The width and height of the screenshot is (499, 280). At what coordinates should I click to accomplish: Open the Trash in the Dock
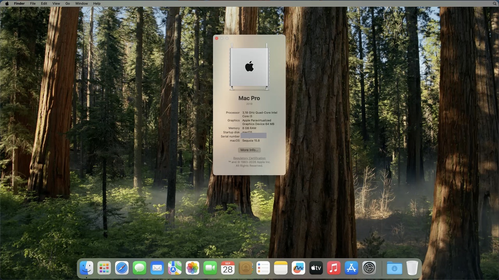tap(412, 268)
